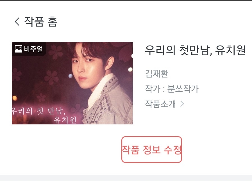Open the 작품소개 link

(x=160, y=104)
